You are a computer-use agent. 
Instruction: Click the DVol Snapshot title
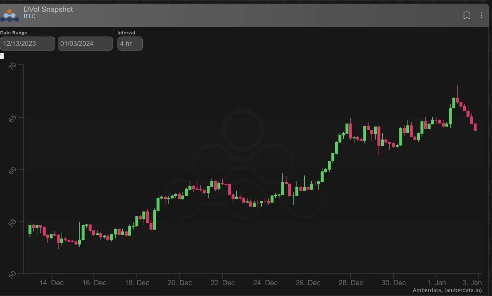[x=48, y=9]
